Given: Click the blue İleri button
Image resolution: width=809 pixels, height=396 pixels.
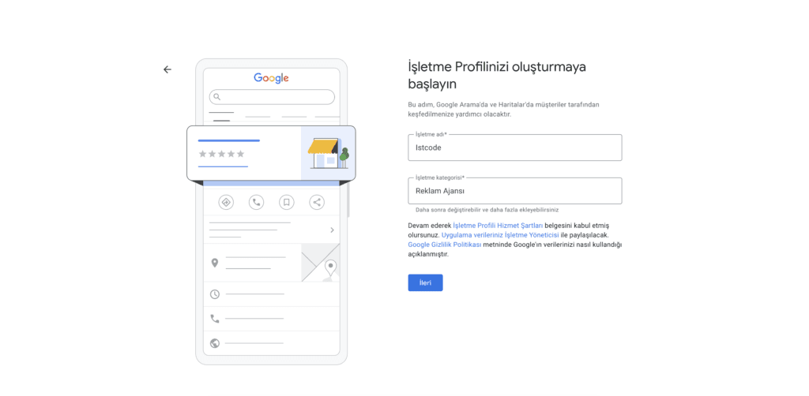Looking at the screenshot, I should (425, 282).
